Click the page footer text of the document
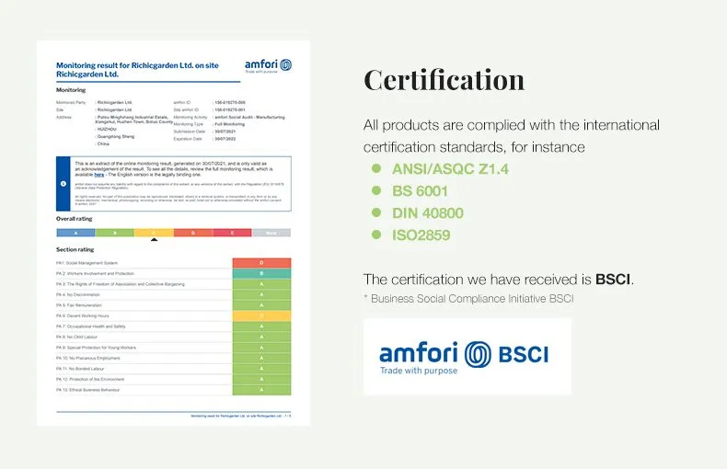The width and height of the screenshot is (727, 469). [x=240, y=417]
